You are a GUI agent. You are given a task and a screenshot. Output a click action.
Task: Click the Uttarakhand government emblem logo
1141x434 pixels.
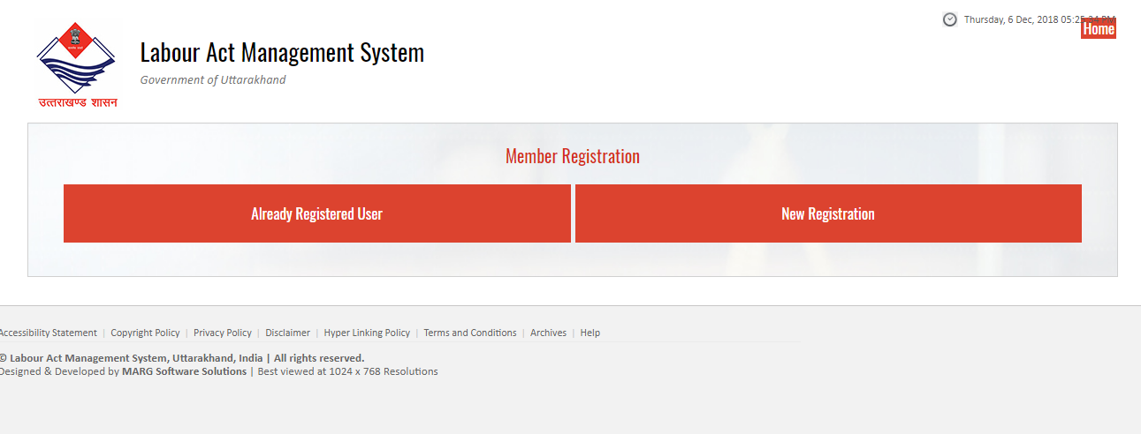77,64
